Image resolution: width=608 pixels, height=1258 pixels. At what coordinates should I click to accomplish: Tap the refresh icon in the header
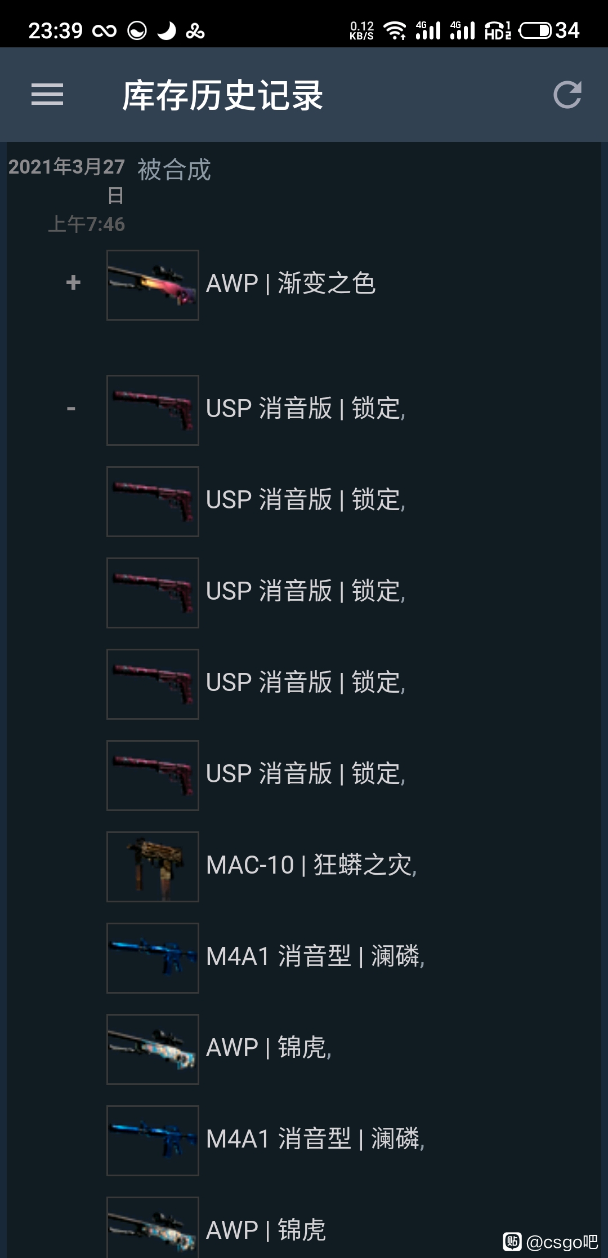pos(567,94)
